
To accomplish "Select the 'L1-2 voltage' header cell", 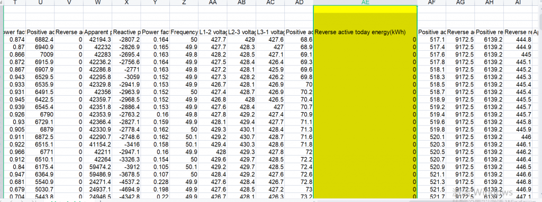I will point(213,32).
